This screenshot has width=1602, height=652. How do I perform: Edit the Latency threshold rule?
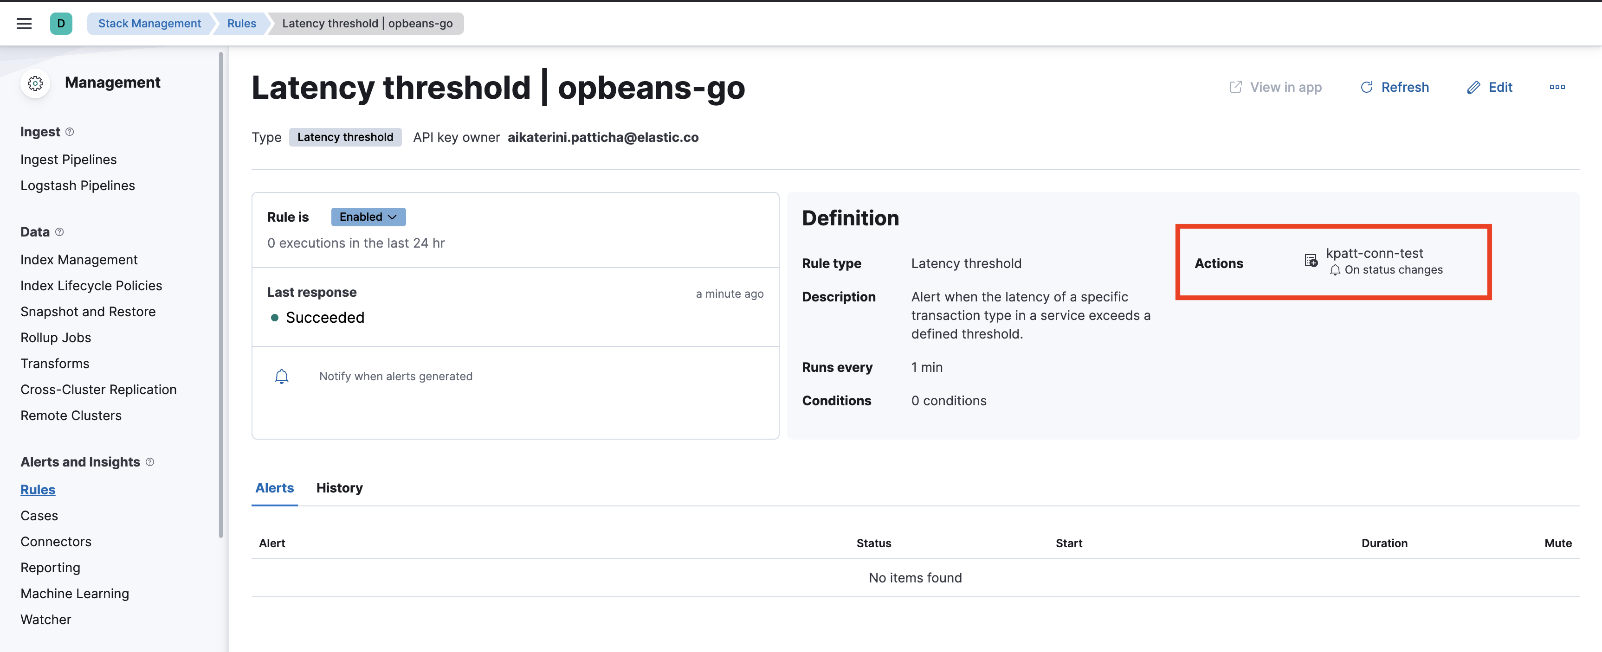coord(1489,87)
